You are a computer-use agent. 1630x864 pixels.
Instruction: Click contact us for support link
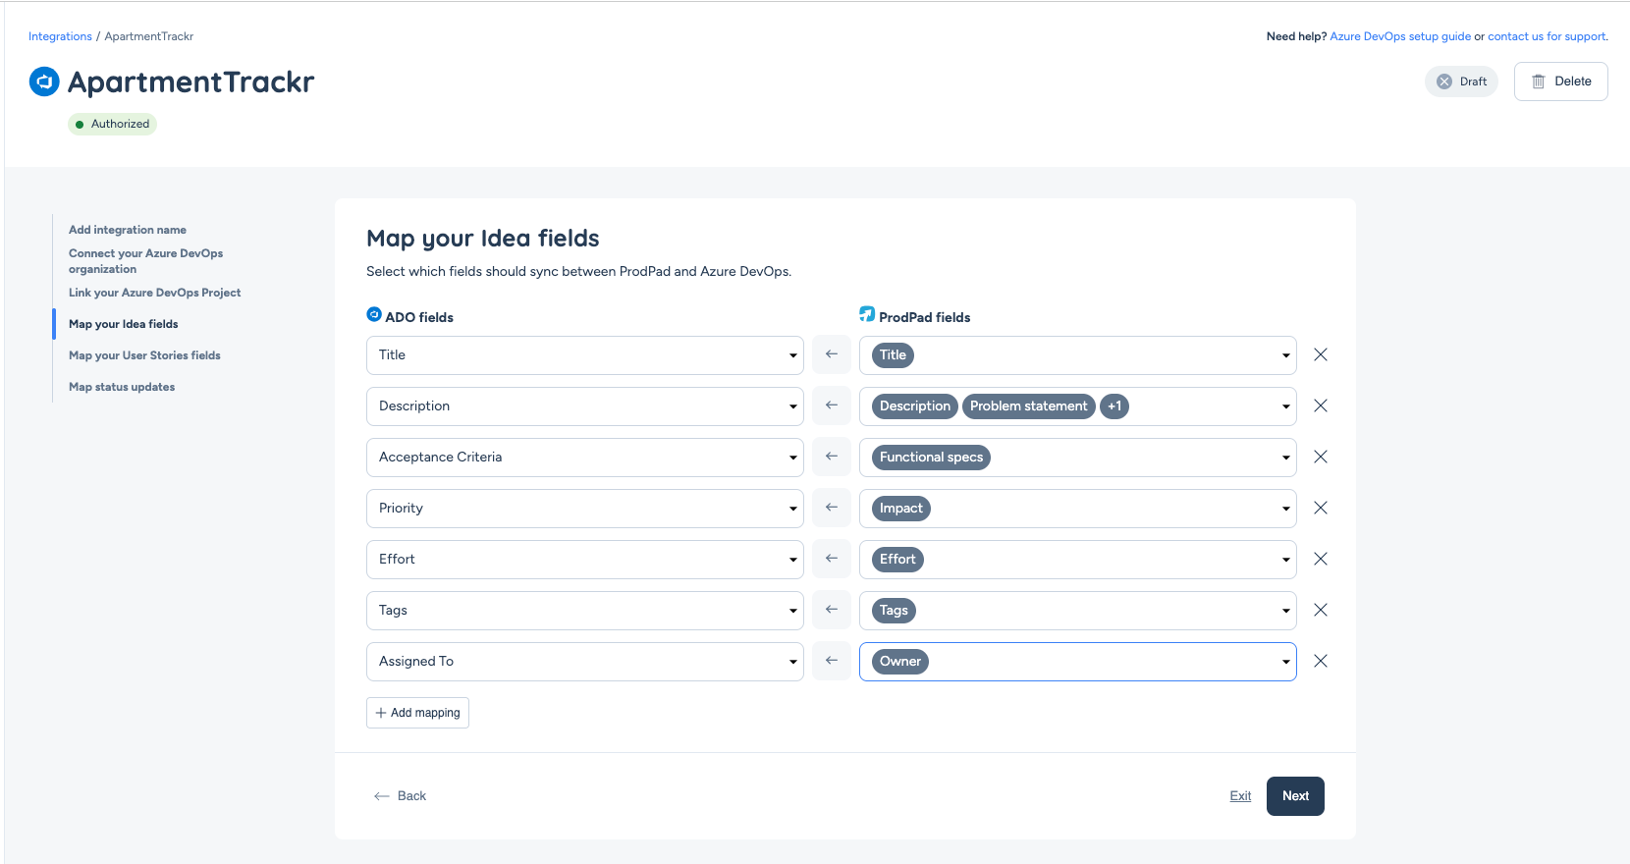(x=1547, y=36)
